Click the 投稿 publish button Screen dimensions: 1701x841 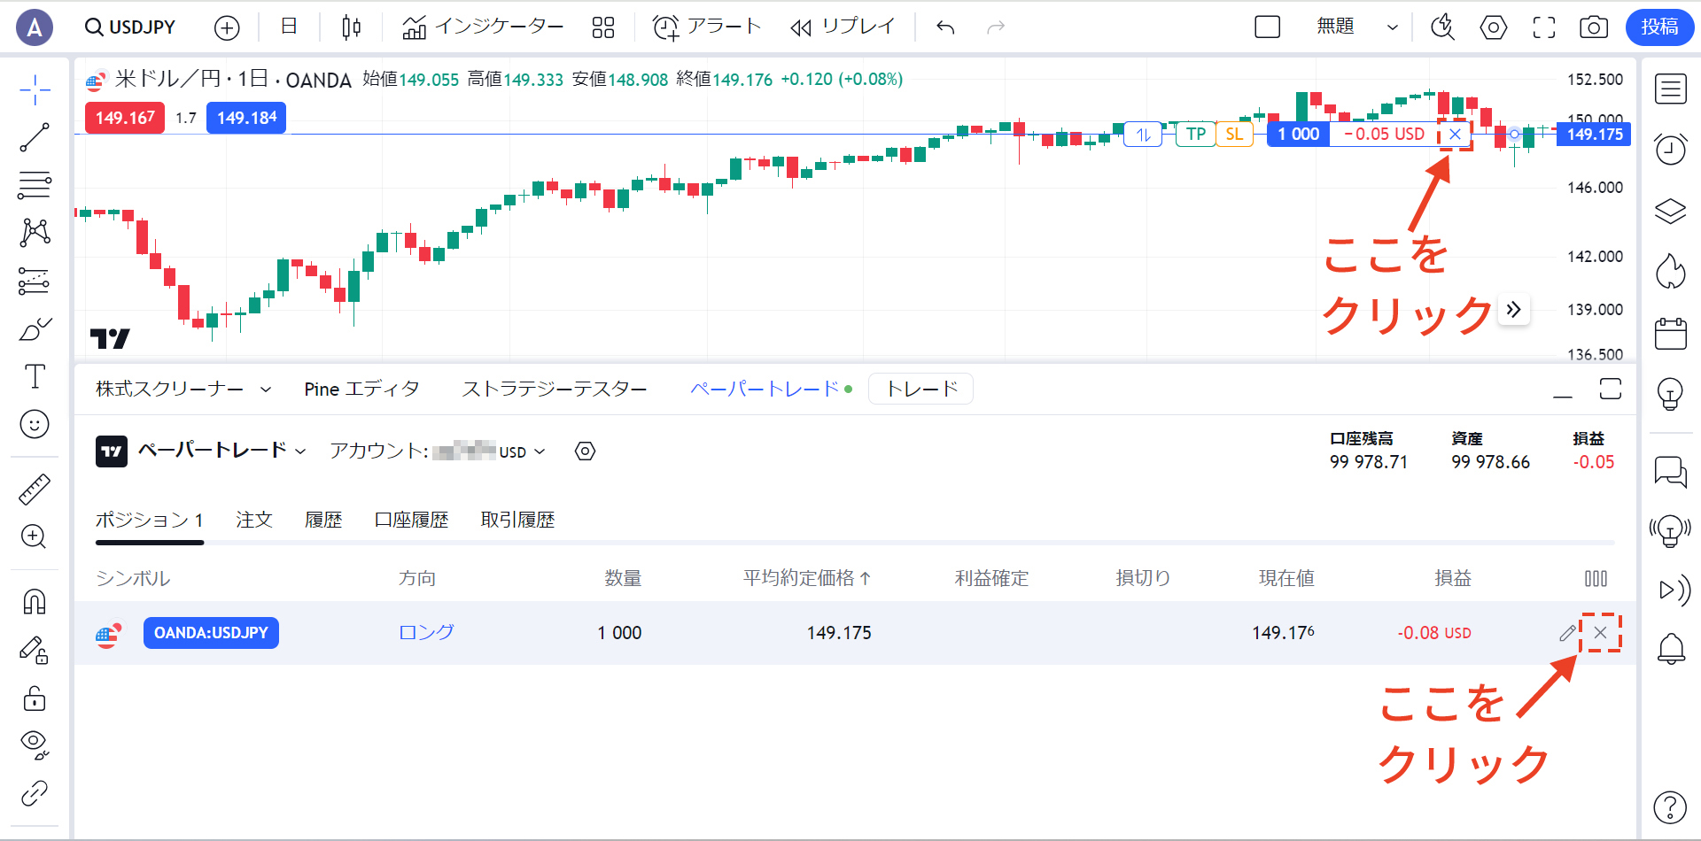1659,27
